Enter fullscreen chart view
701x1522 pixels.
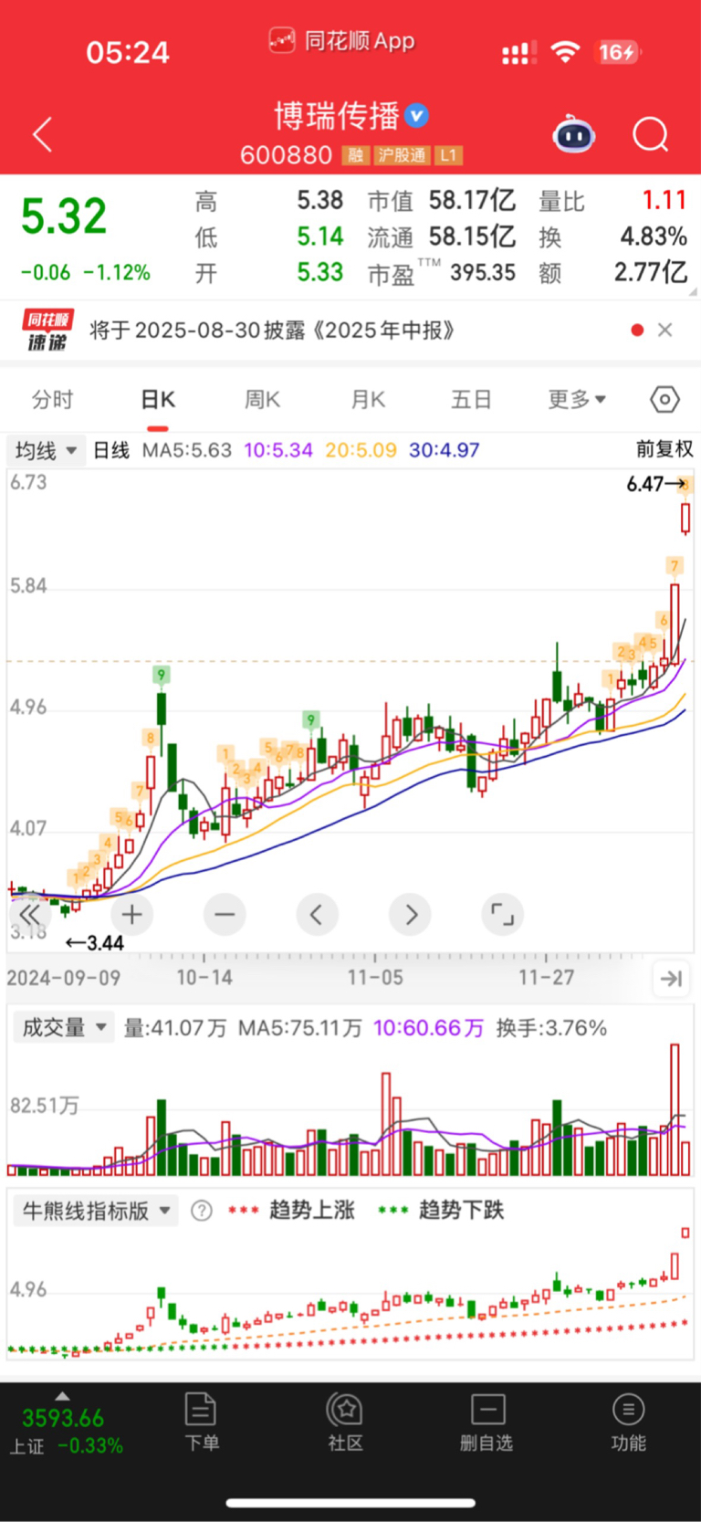(x=502, y=914)
